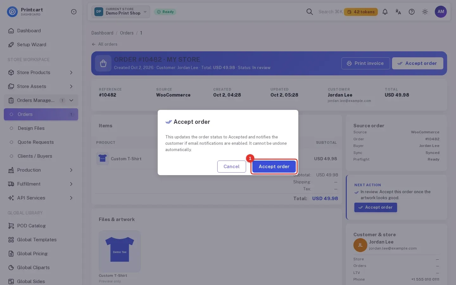Click the Print invoice button
456x285 pixels.
[365, 63]
